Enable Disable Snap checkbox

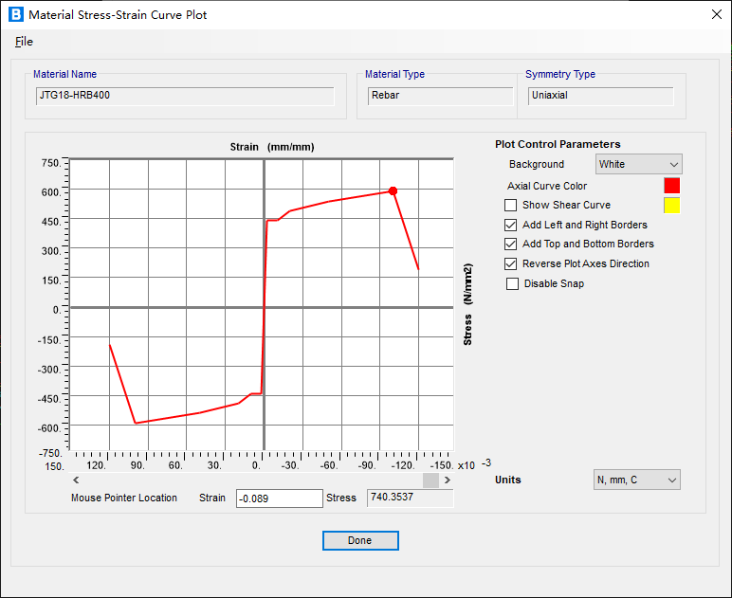(x=512, y=283)
